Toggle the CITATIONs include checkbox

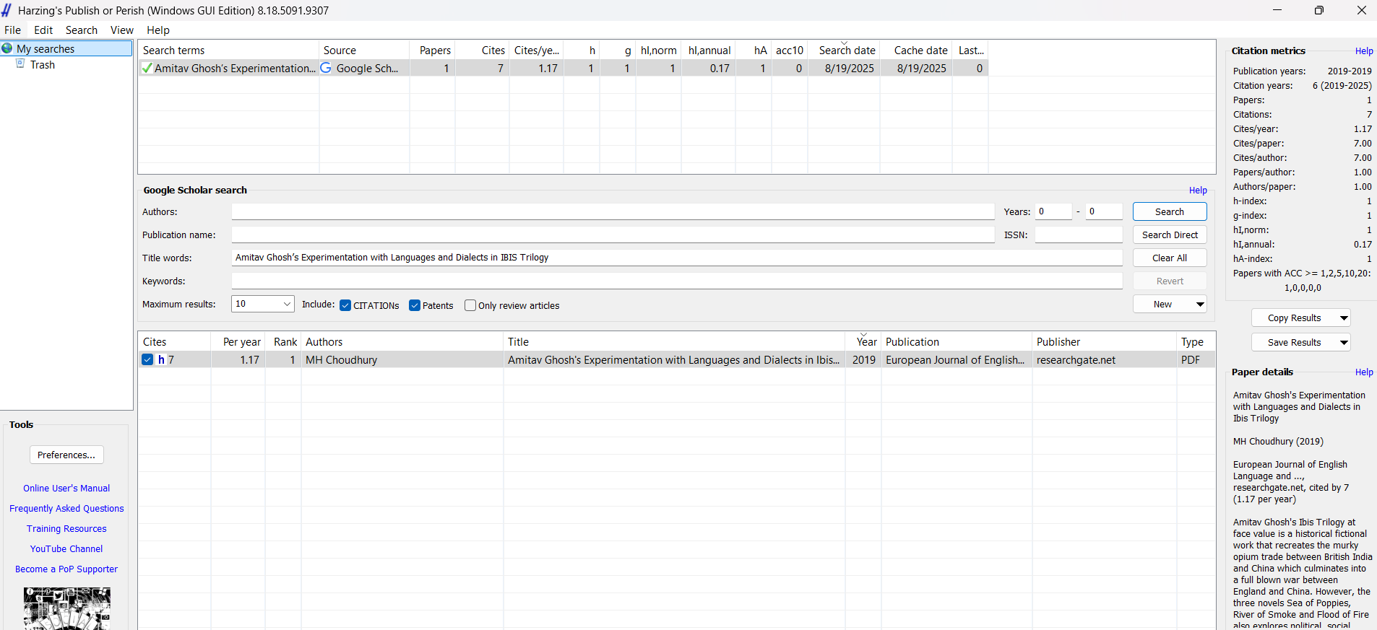(x=345, y=305)
